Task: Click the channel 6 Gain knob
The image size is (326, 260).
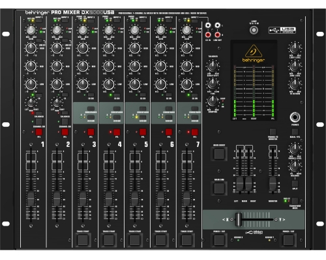Action: (160, 30)
